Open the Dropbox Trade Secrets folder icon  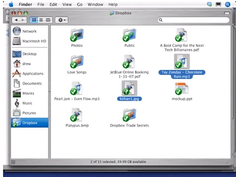(x=129, y=115)
